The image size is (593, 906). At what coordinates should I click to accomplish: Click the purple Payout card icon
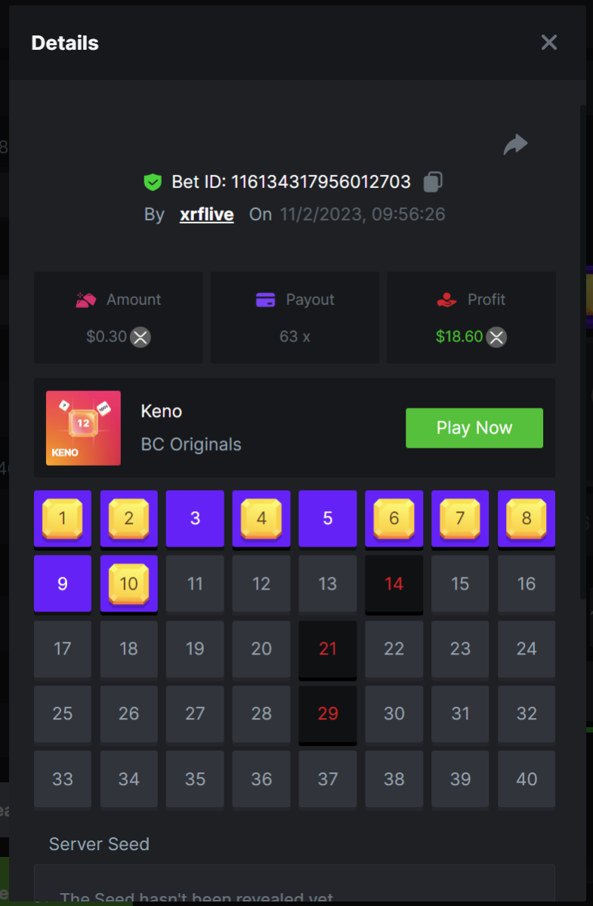point(265,300)
